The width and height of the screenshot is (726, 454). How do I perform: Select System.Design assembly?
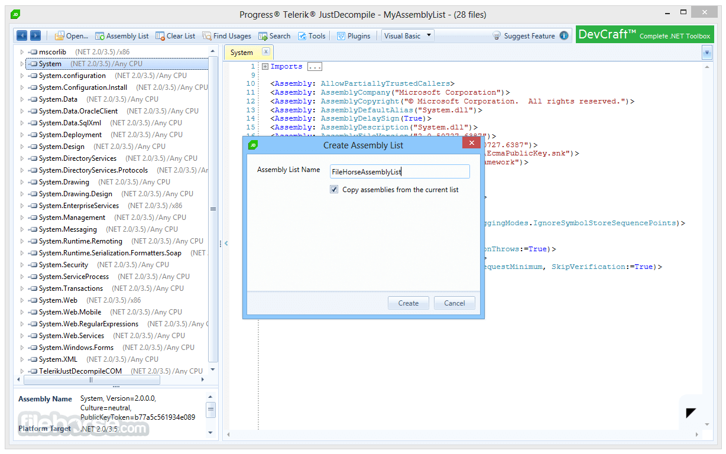[61, 147]
